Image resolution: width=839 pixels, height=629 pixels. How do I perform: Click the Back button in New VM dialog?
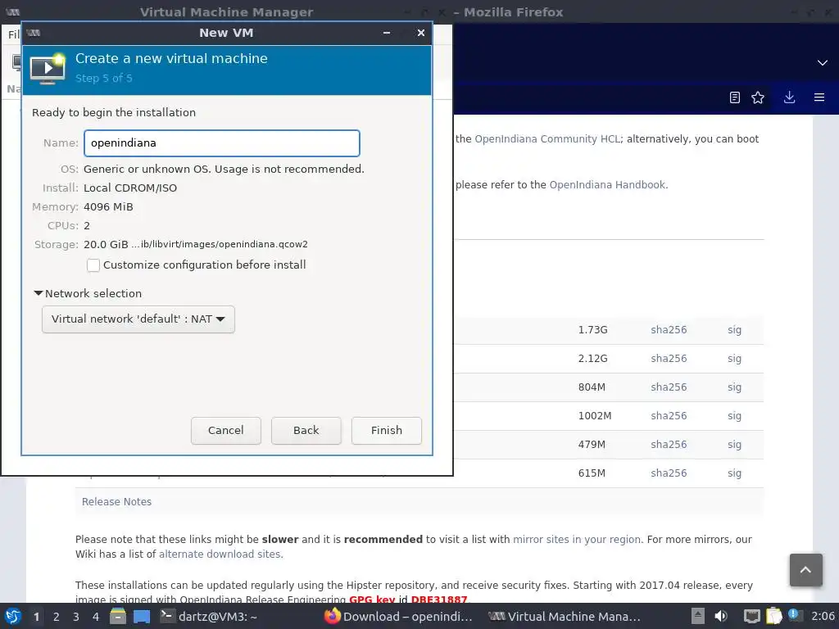pos(306,431)
